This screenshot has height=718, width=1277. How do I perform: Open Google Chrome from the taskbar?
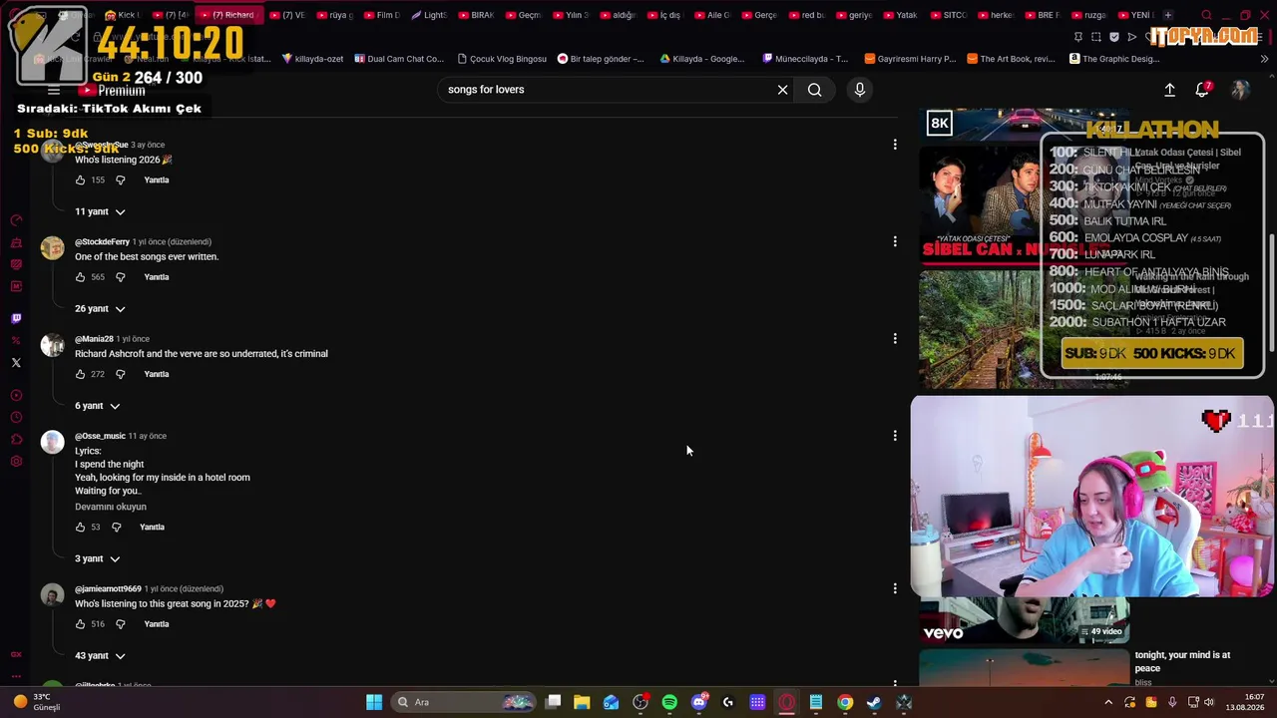(x=845, y=702)
